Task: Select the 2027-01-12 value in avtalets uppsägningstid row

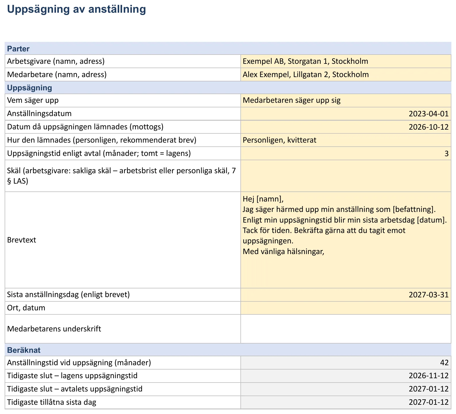Action: 346,389
